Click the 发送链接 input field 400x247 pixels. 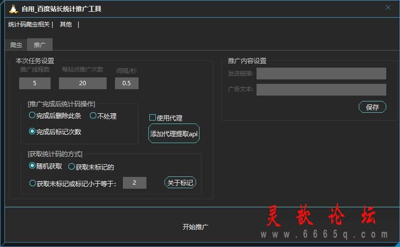click(321, 74)
